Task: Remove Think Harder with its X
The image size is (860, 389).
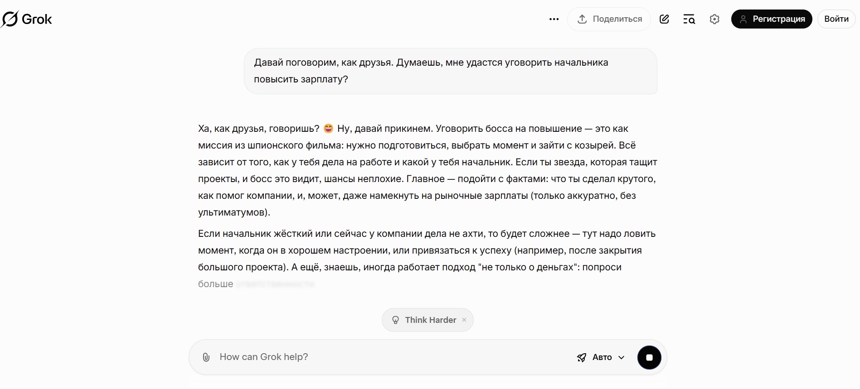Action: (464, 320)
